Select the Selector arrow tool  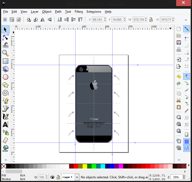pos(5,29)
